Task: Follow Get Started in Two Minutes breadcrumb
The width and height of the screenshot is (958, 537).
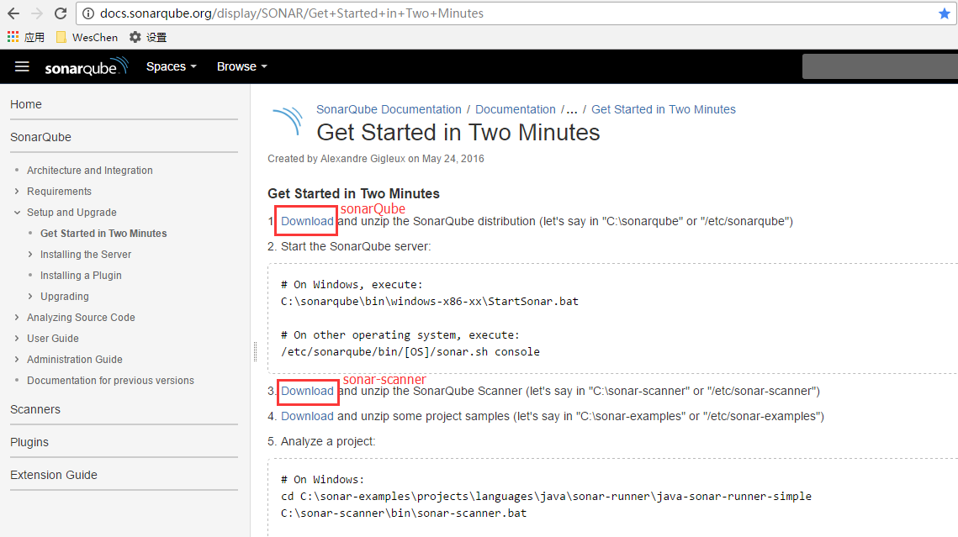Action: (x=664, y=109)
